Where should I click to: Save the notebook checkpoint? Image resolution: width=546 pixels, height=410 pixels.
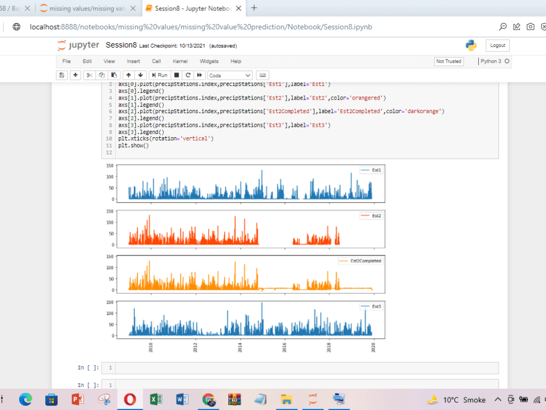click(x=61, y=75)
